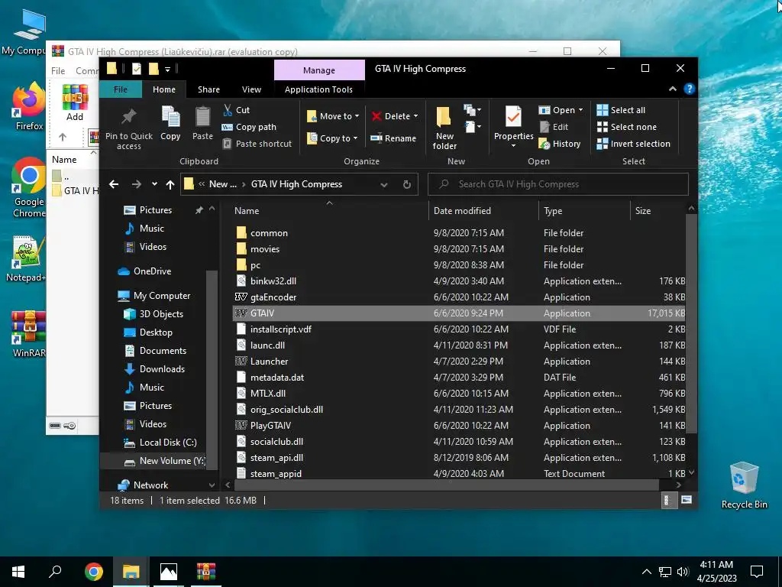This screenshot has height=587, width=782.
Task: Open the New item dropdown
Action: click(472, 110)
